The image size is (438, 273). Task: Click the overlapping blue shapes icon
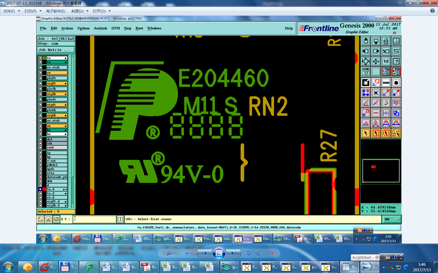[396, 113]
